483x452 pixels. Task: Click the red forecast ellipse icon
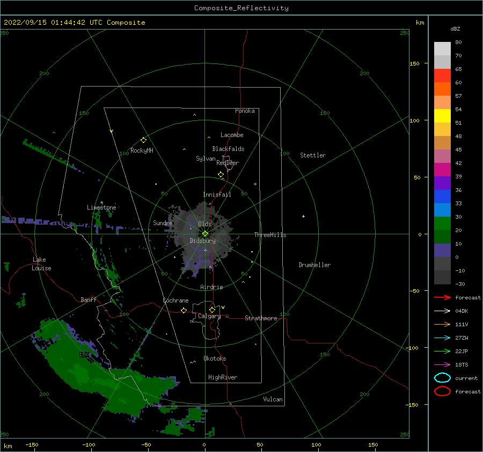[x=442, y=391]
